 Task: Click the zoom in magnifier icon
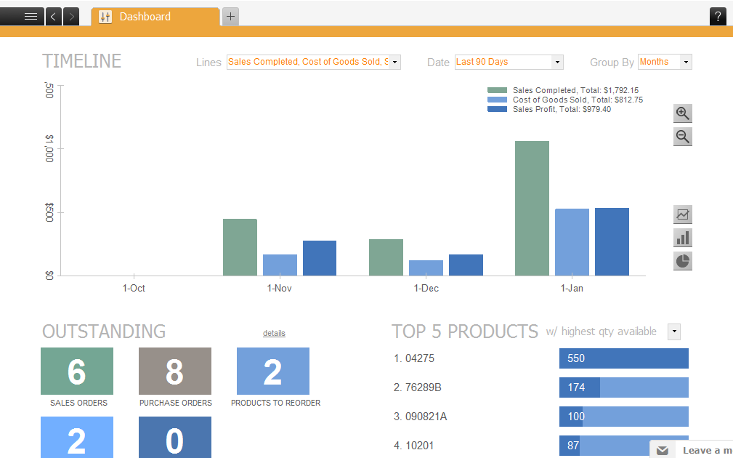[682, 113]
